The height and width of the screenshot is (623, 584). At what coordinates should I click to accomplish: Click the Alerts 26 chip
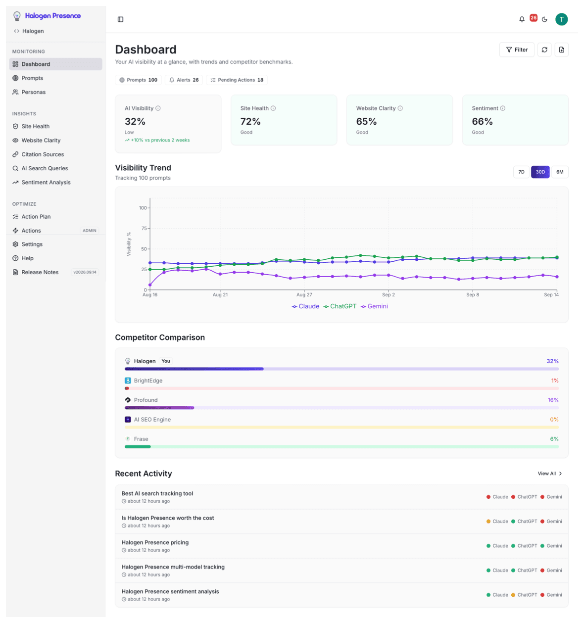184,80
